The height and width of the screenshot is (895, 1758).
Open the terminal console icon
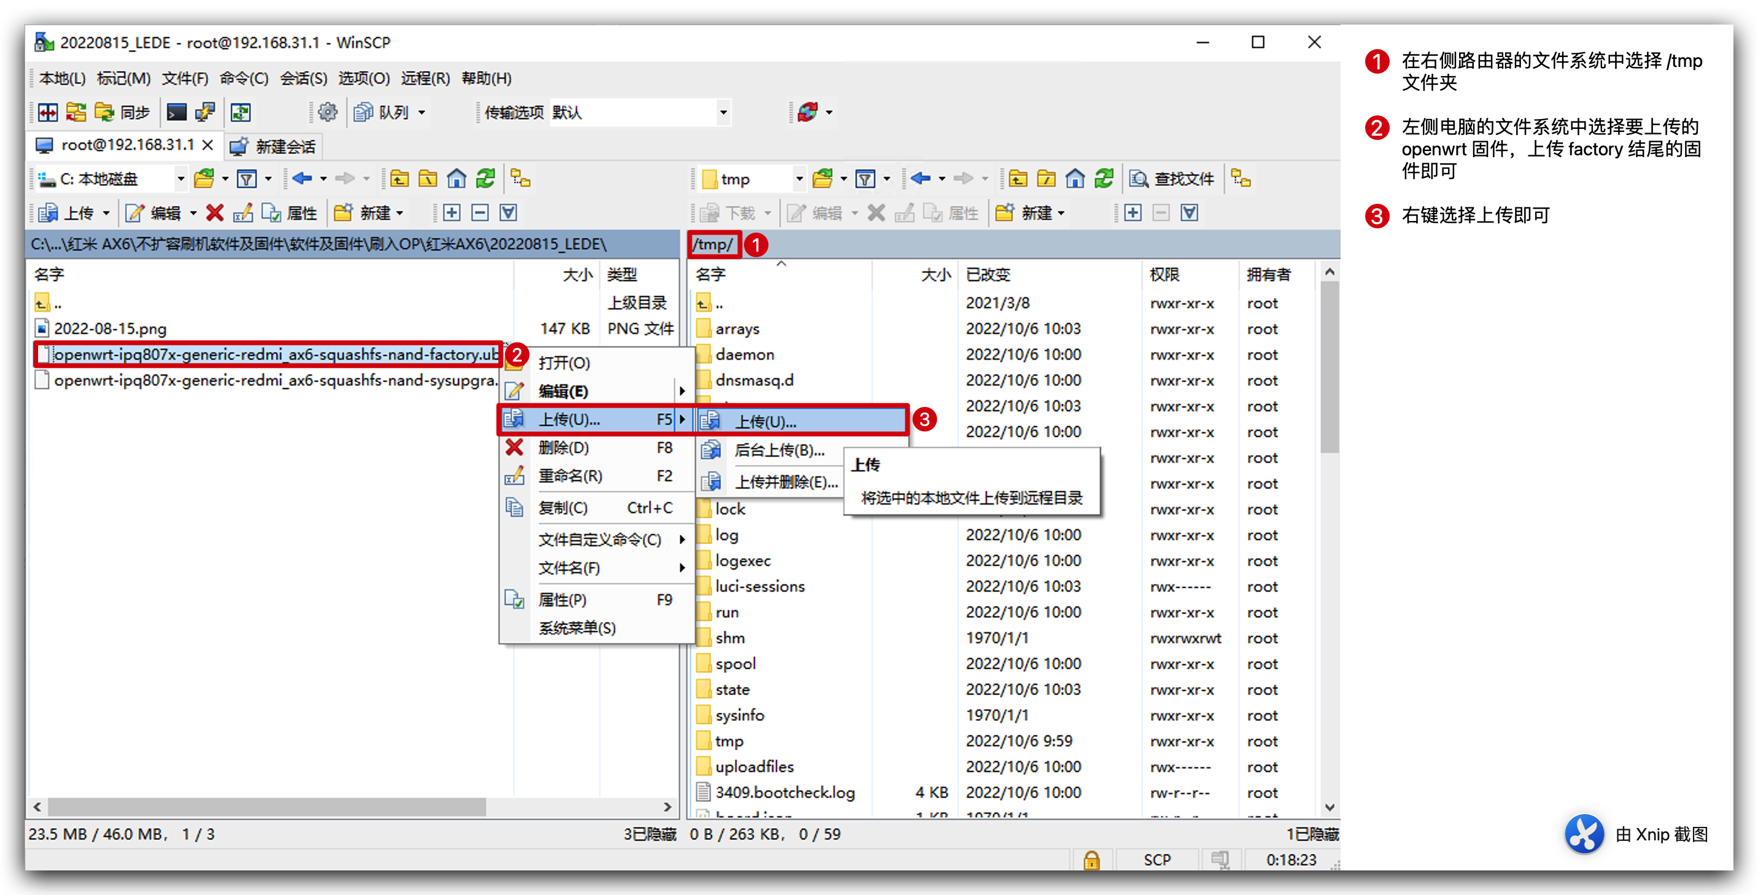(x=177, y=113)
